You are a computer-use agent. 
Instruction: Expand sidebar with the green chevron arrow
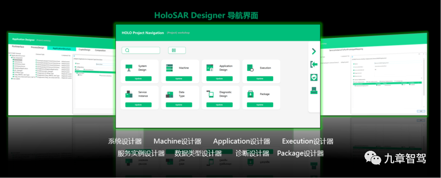pos(314,51)
